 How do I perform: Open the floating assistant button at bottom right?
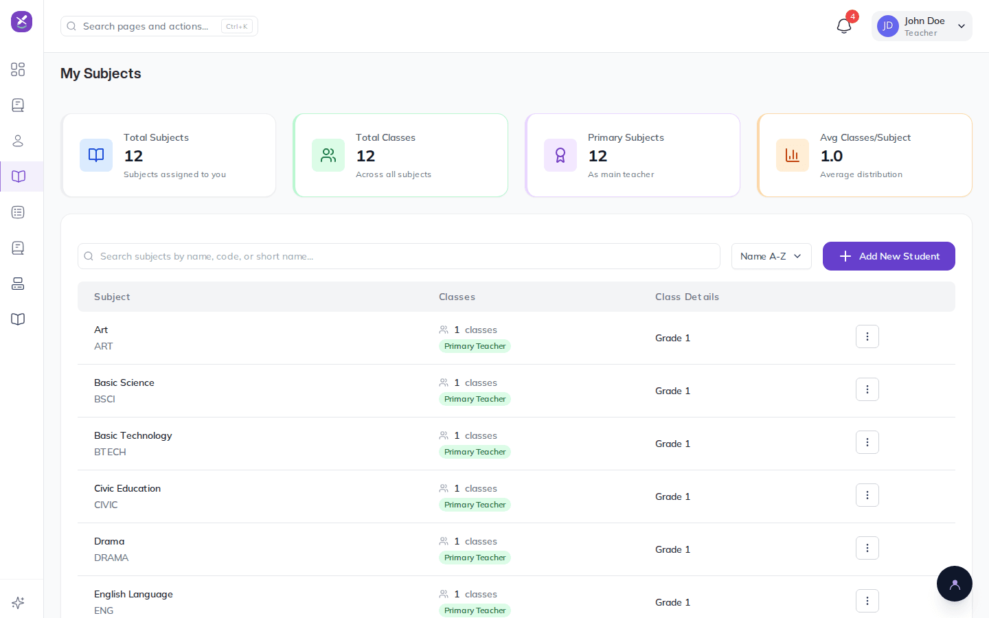coord(955,584)
